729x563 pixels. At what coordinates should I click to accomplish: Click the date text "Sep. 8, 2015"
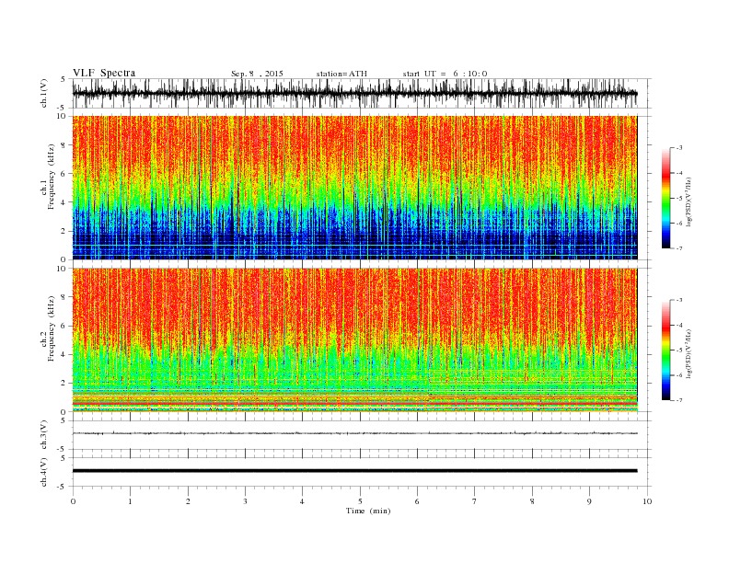pos(257,74)
